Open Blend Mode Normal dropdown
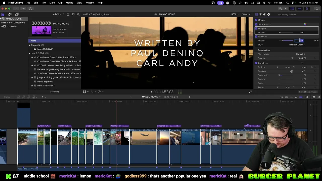Viewport: 322px width, 181px height. [300, 54]
